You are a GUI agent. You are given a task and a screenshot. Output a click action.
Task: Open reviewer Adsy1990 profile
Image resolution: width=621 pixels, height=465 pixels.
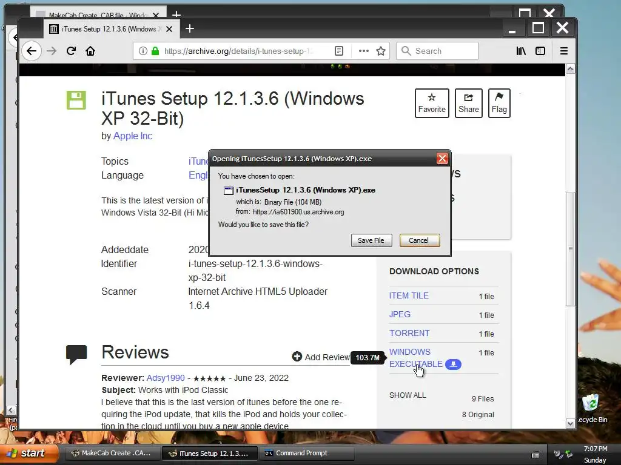pos(166,378)
